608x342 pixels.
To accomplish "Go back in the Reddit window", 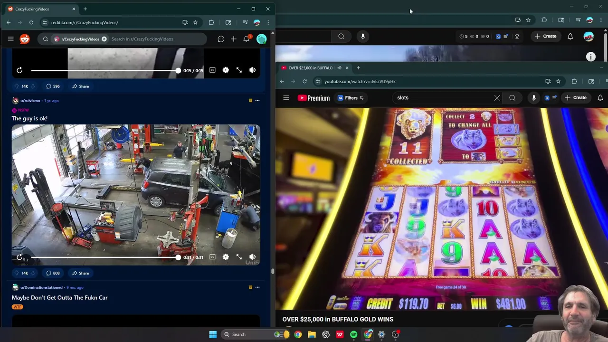I will [x=9, y=22].
